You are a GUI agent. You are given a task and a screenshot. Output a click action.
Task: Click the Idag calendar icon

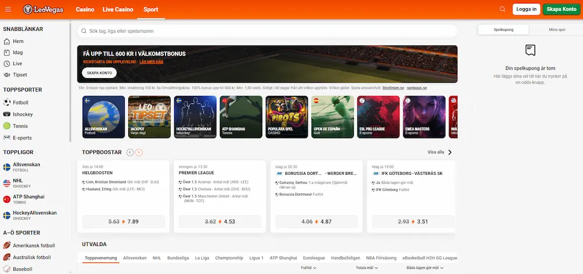point(6,52)
